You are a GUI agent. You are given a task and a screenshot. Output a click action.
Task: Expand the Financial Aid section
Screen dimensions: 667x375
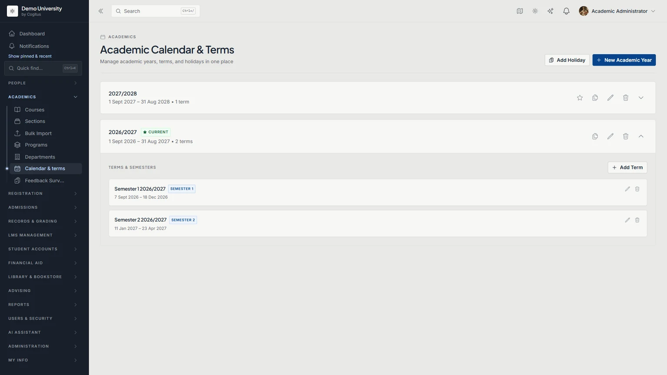(x=43, y=263)
